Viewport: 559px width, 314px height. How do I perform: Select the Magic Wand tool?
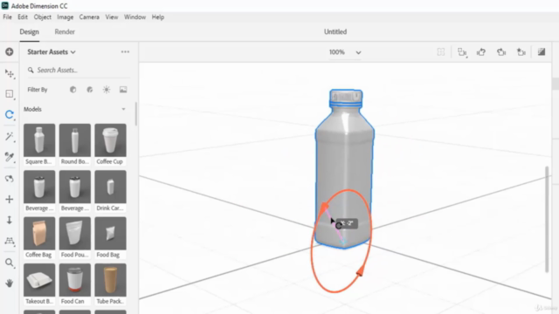(10, 137)
